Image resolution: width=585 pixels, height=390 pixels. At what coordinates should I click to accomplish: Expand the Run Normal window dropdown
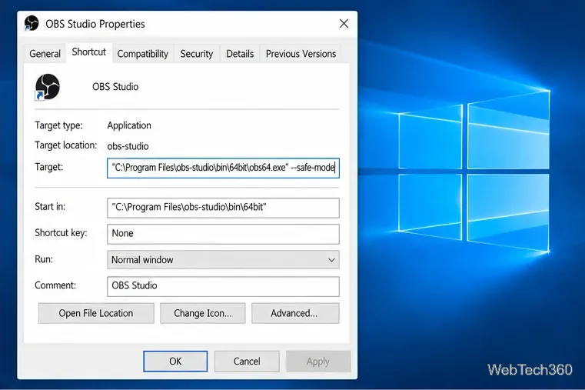pyautogui.click(x=223, y=260)
